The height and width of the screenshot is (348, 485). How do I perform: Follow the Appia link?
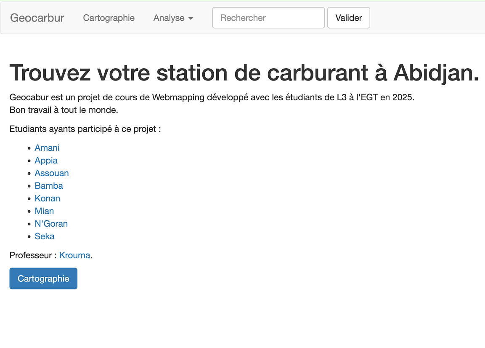click(x=46, y=161)
